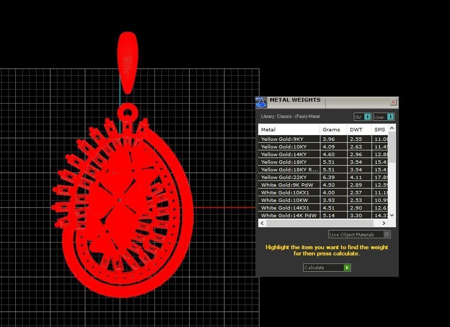450x327 pixels.
Task: Click the horizontal scrollbar thumb
Action: click(x=320, y=223)
